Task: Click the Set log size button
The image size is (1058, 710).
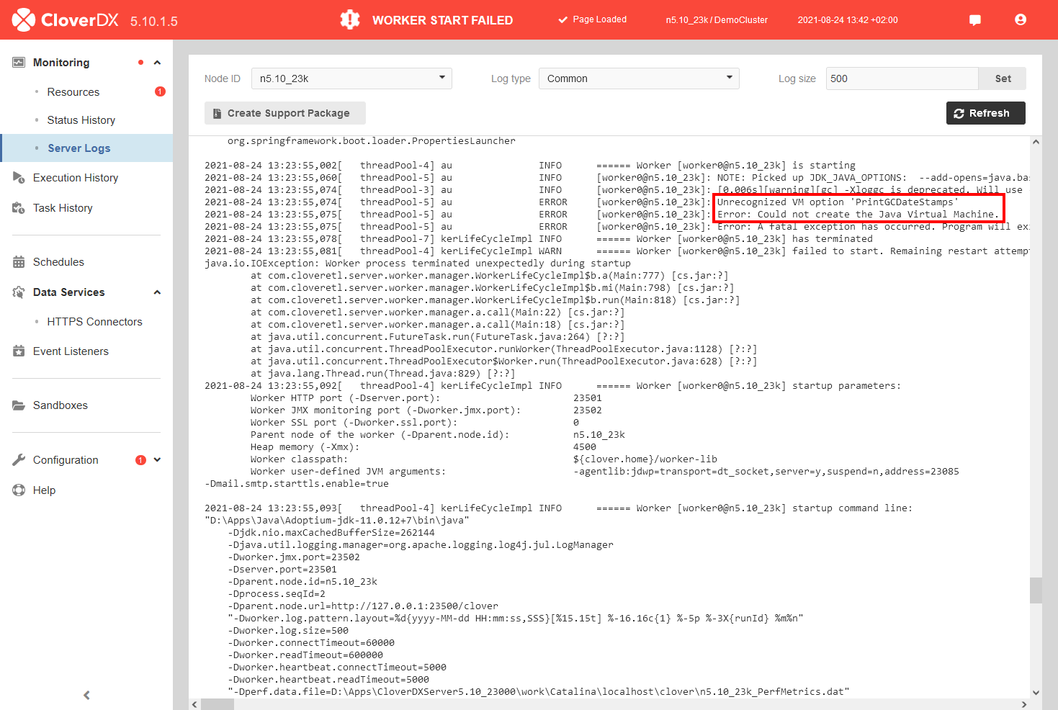Action: coord(1003,78)
